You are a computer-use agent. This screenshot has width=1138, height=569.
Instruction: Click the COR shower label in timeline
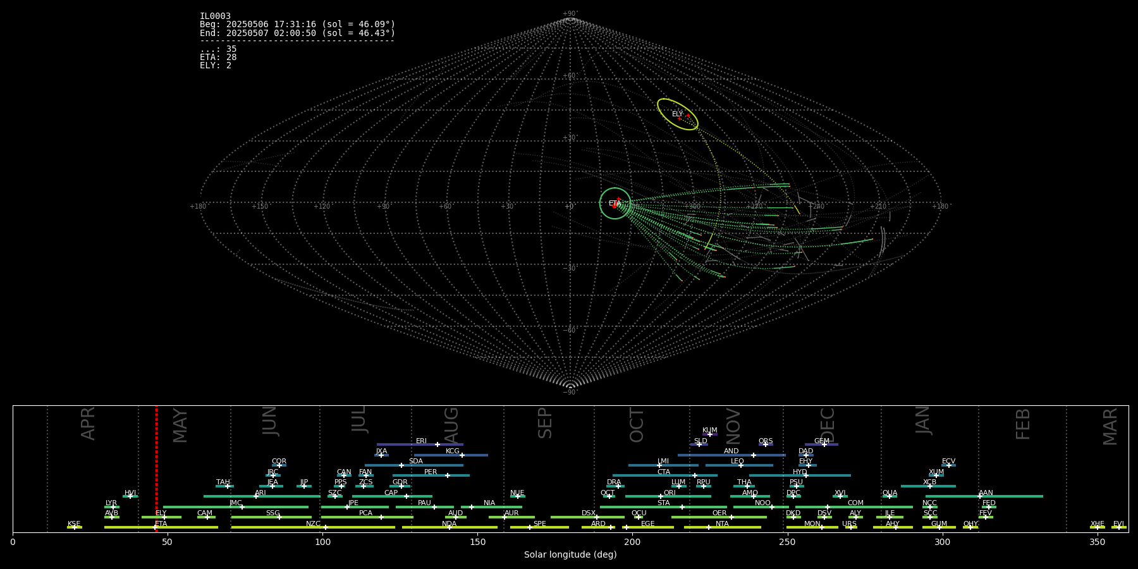279,462
